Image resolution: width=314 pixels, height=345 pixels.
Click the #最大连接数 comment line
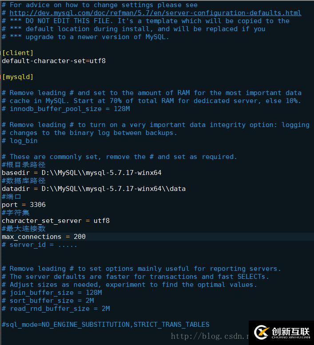click(x=24, y=229)
